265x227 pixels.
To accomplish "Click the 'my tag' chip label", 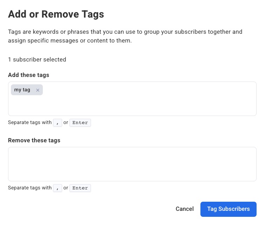I will [22, 90].
